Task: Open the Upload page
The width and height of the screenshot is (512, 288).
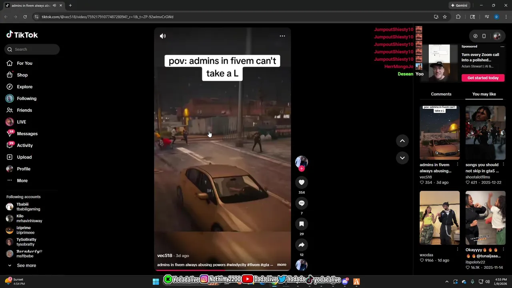Action: point(24,157)
